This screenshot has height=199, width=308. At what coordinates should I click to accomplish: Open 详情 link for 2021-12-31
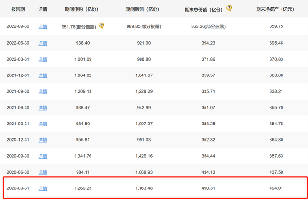43,75
